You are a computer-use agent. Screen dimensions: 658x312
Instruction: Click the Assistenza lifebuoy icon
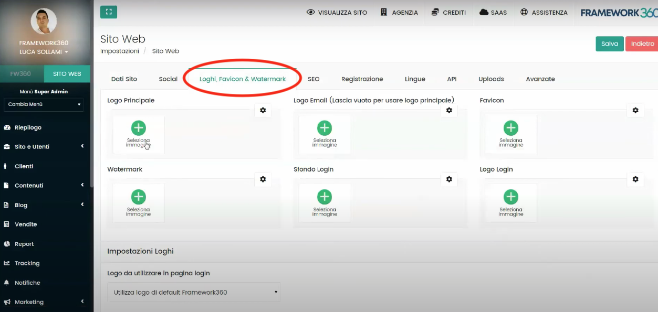[x=524, y=12]
